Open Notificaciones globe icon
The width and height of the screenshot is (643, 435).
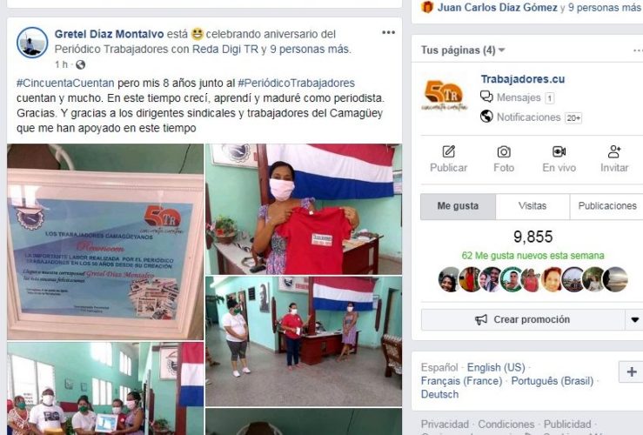(x=486, y=117)
